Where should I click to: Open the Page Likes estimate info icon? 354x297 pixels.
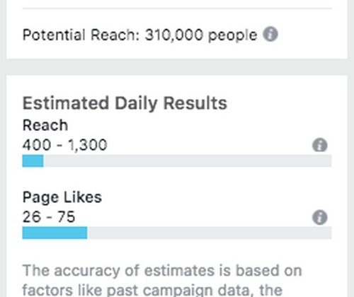[320, 217]
